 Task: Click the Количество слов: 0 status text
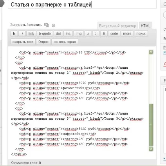pyautogui.click(x=26, y=163)
